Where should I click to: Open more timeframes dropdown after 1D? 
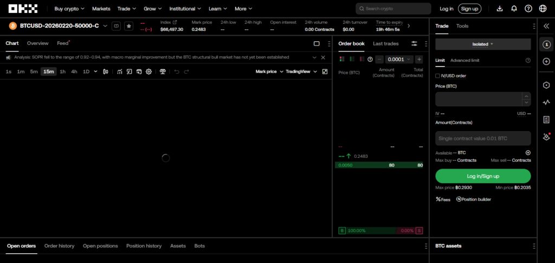click(95, 72)
